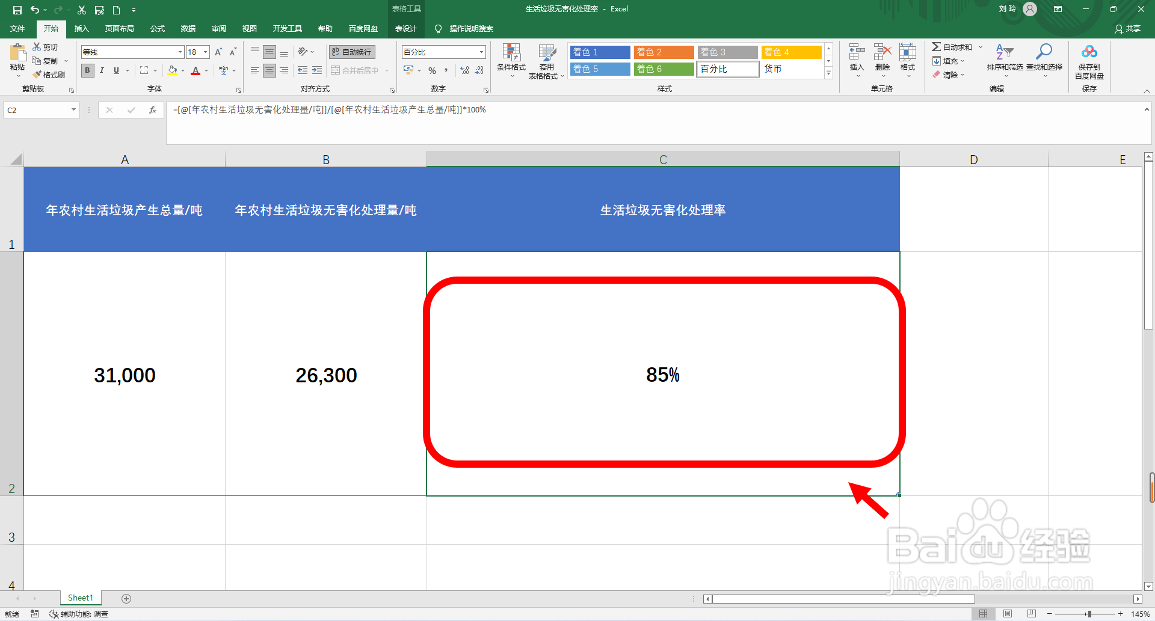
Task: Open Format as Table (套用表格格式)
Action: click(546, 61)
